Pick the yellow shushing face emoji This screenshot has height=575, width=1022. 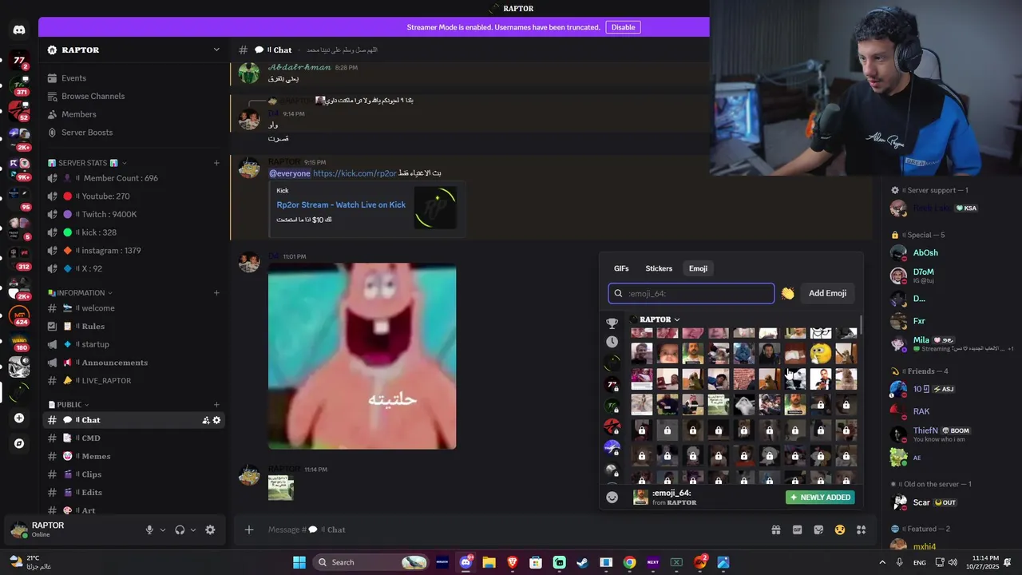tap(820, 353)
